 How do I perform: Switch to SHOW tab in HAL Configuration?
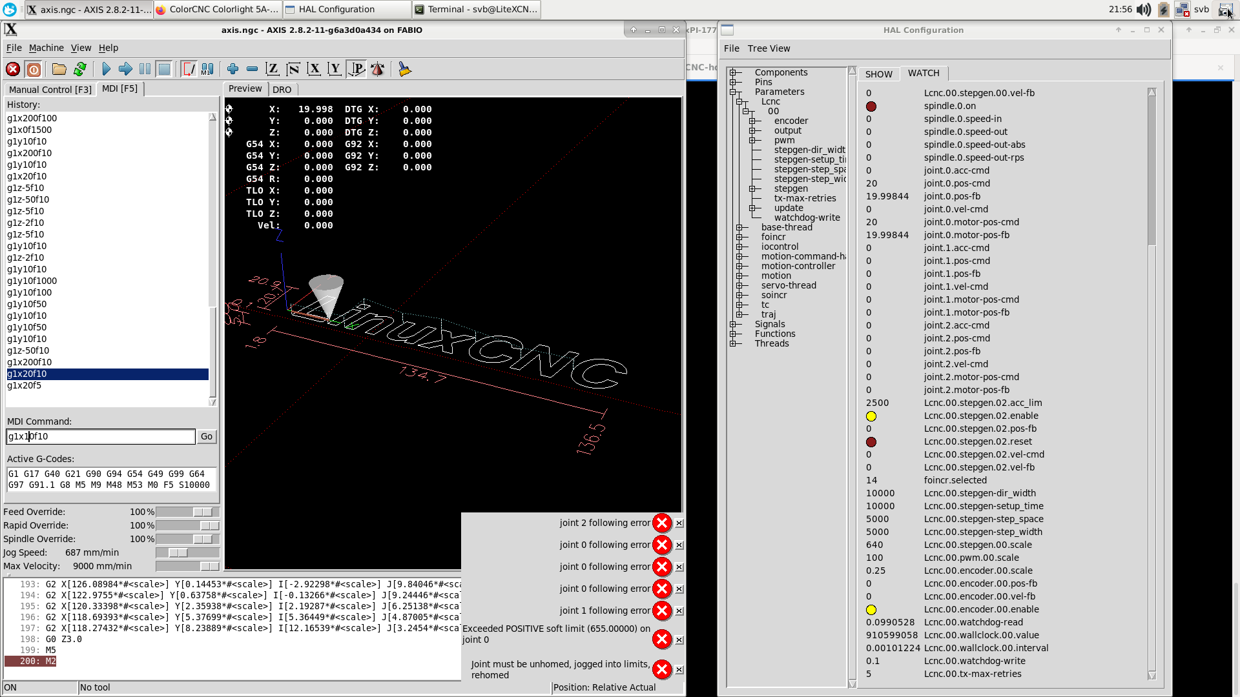(879, 74)
